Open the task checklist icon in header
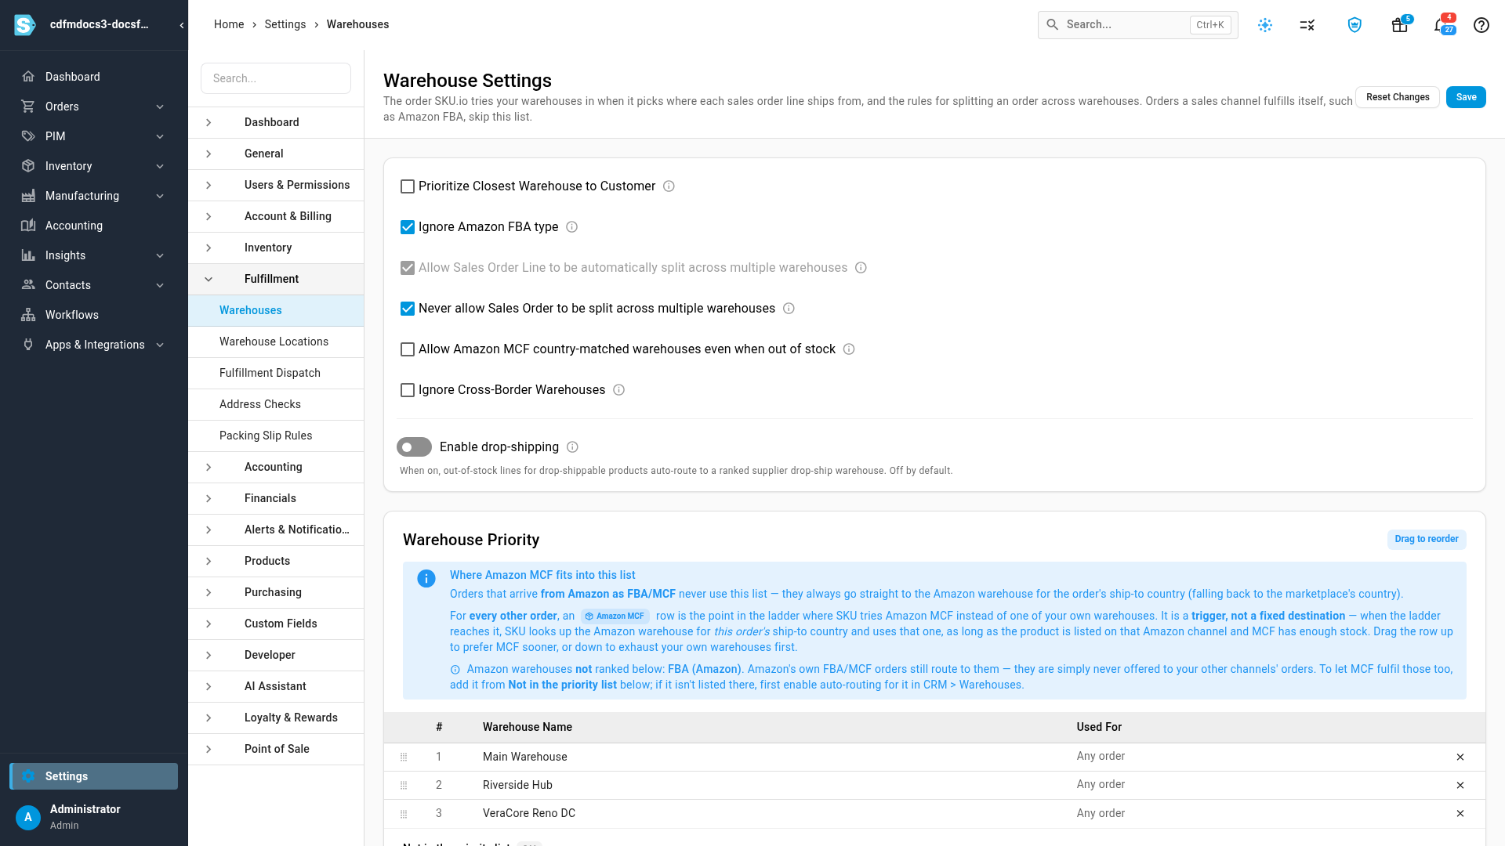This screenshot has height=846, width=1505. (1307, 25)
